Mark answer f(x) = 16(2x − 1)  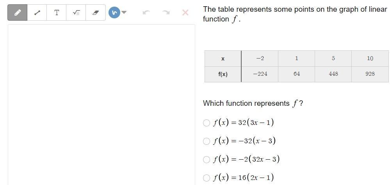[207, 178]
